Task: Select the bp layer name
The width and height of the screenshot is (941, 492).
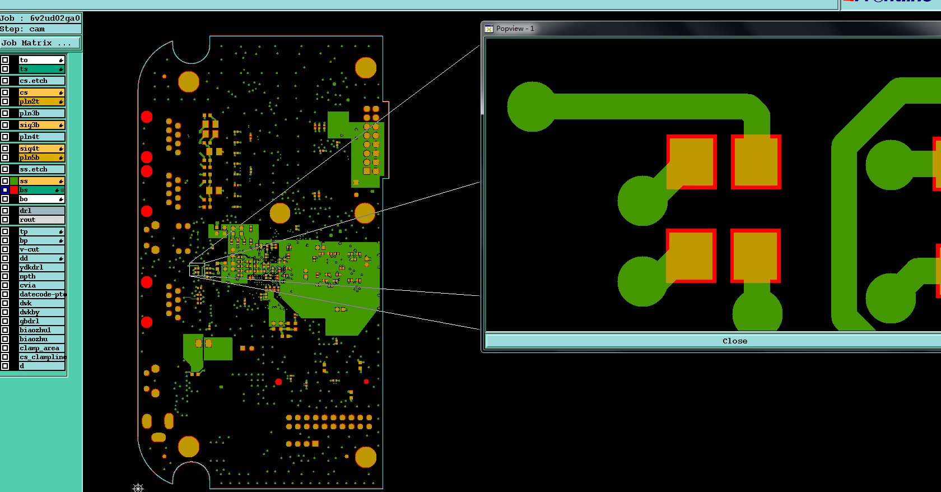Action: click(42, 240)
